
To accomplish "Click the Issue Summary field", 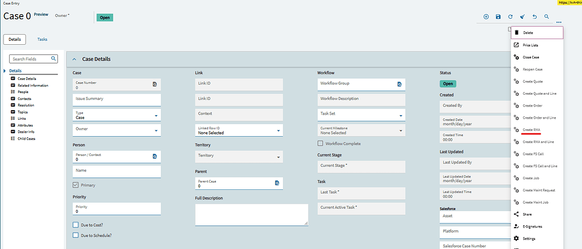I will click(x=117, y=100).
